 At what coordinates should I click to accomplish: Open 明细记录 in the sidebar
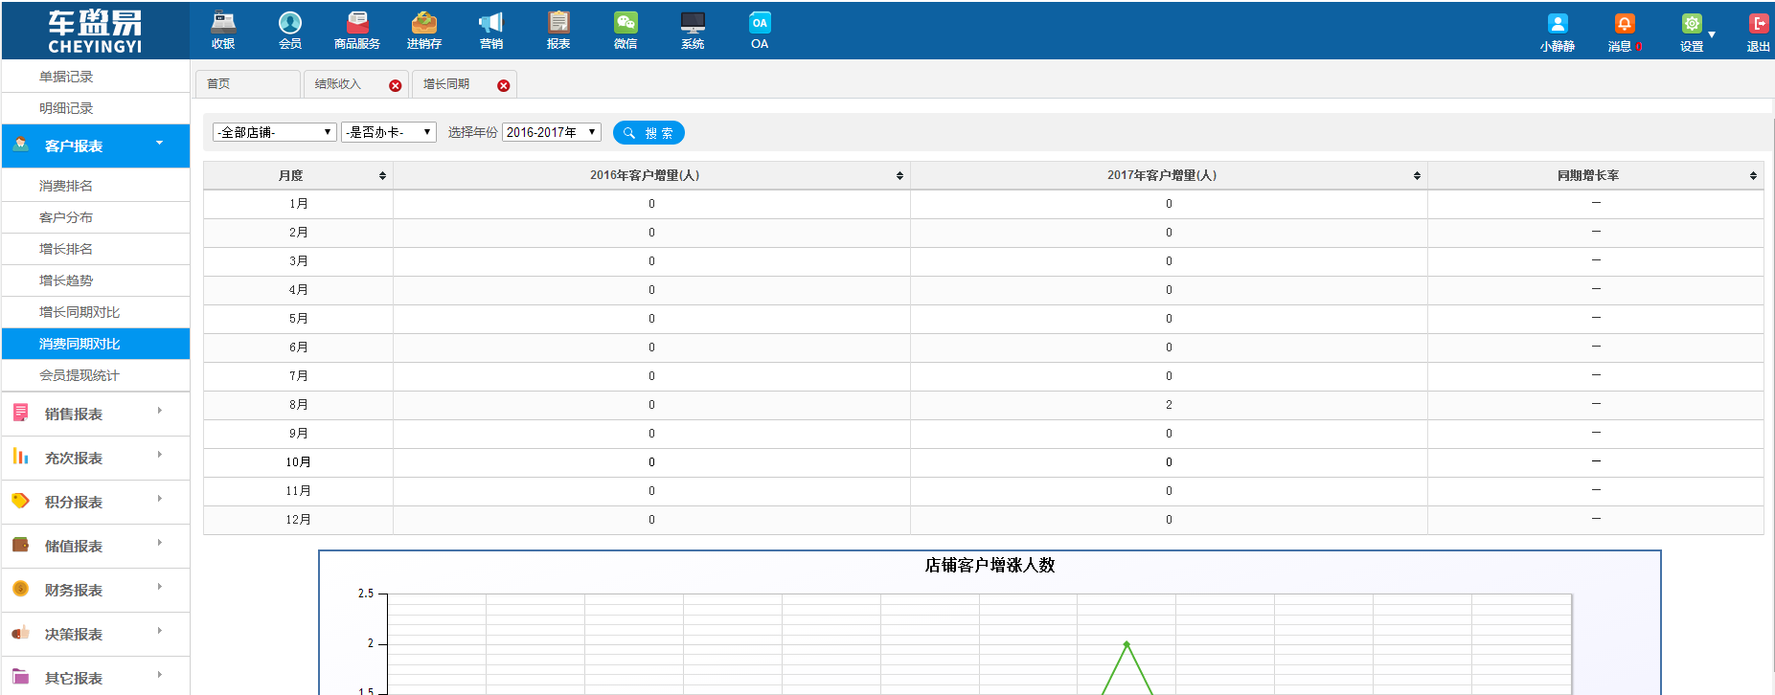pyautogui.click(x=66, y=108)
